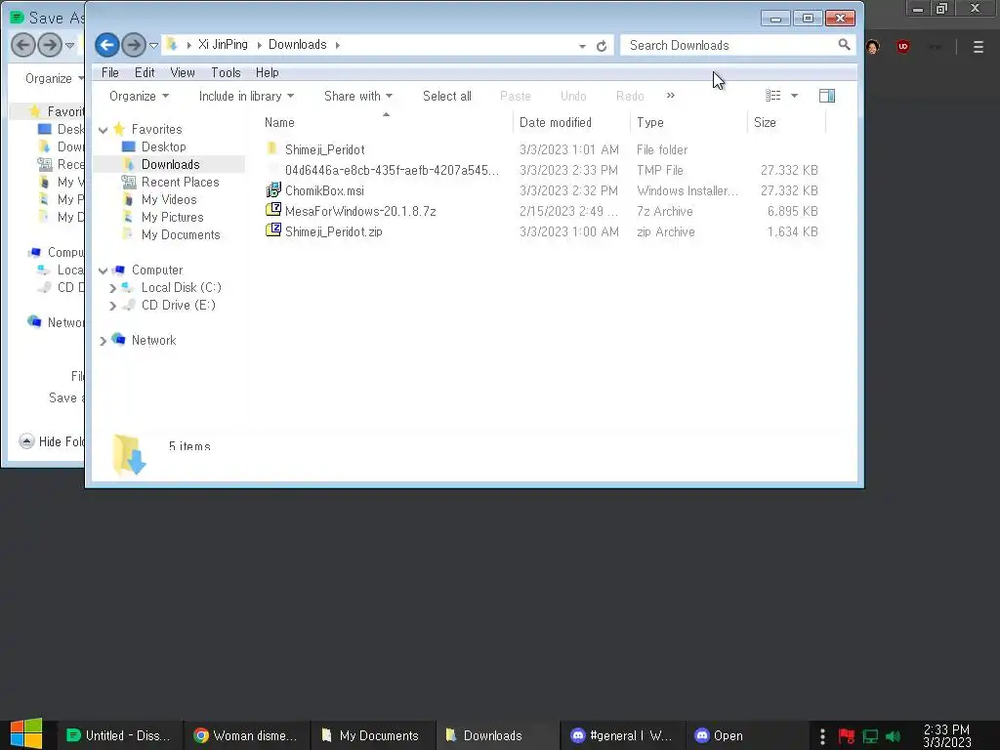Click Hide Folders in Save As dialog
Image resolution: width=1000 pixels, height=750 pixels.
[x=53, y=441]
